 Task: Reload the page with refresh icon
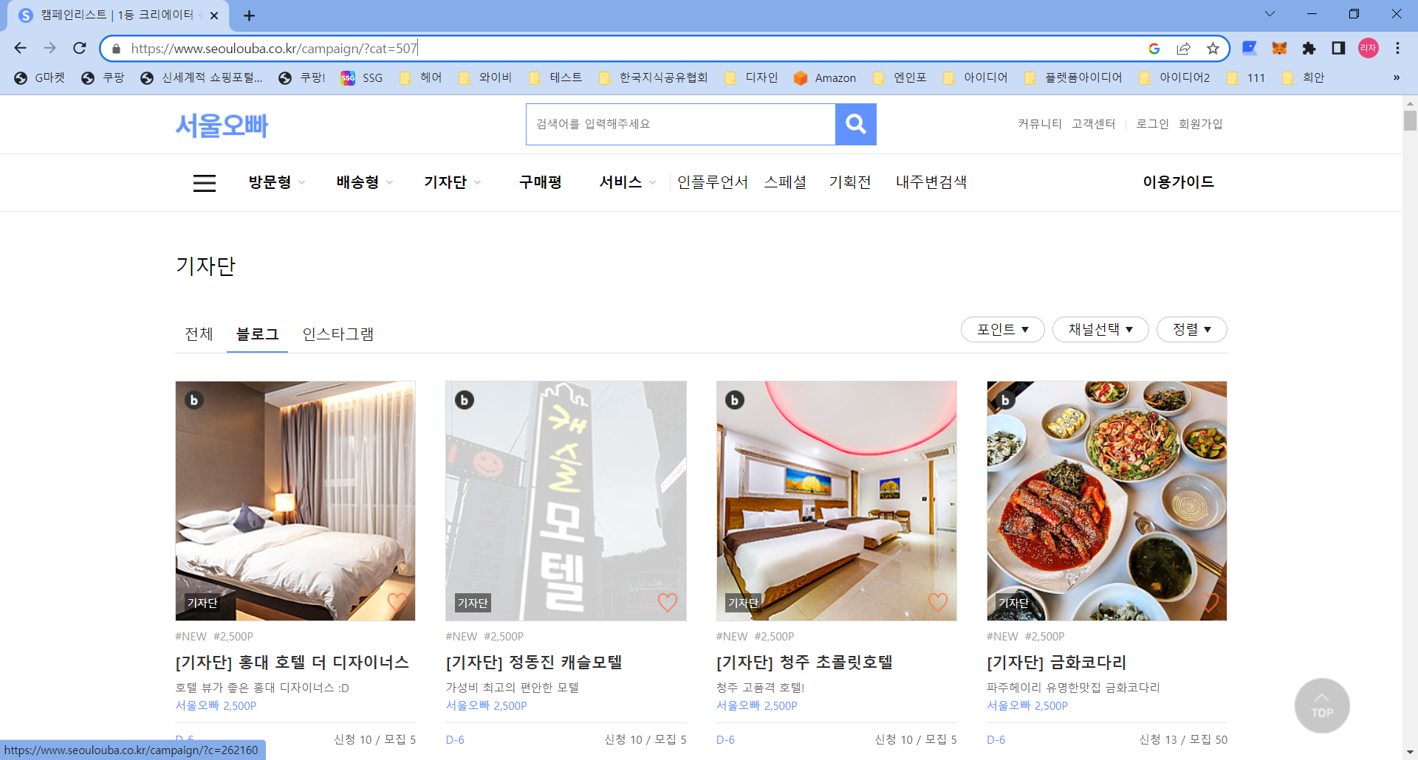click(x=80, y=48)
